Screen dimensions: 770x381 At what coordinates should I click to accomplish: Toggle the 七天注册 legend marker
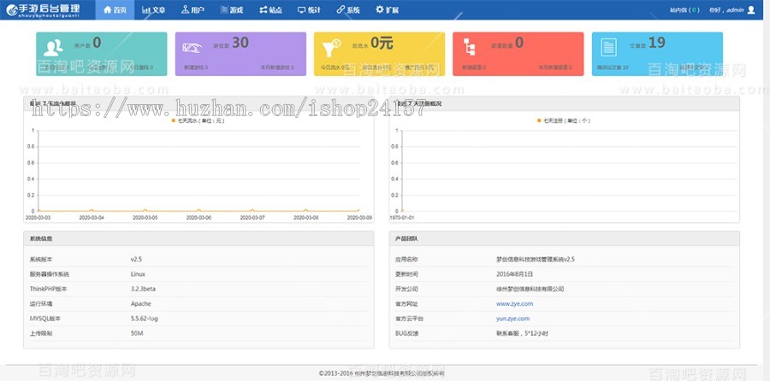[x=539, y=120]
